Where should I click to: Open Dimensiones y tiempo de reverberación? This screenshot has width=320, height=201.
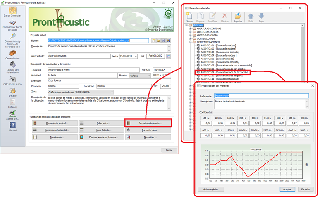click(x=12, y=40)
